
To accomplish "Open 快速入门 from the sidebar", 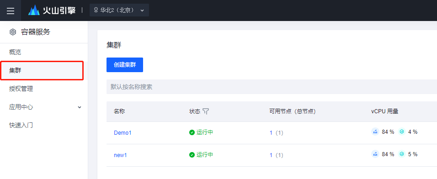I will coord(21,125).
